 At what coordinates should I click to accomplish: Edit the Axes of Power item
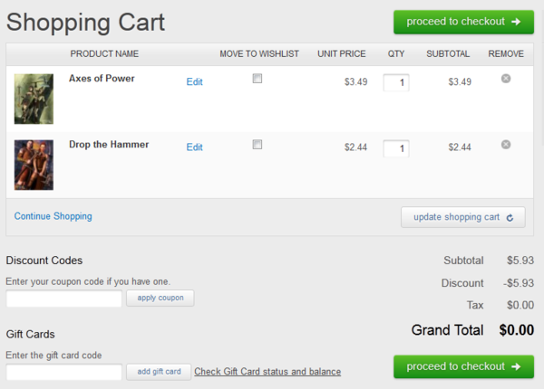click(x=194, y=82)
